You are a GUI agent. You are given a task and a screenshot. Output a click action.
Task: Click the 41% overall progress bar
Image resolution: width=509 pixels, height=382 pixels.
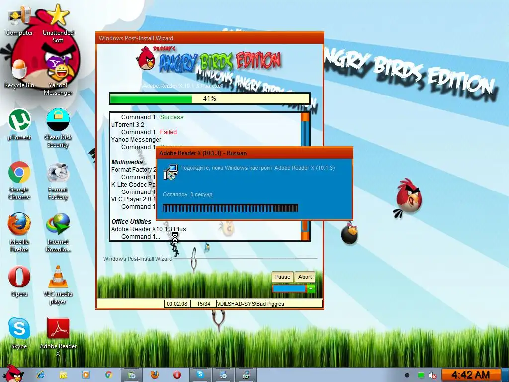click(209, 99)
